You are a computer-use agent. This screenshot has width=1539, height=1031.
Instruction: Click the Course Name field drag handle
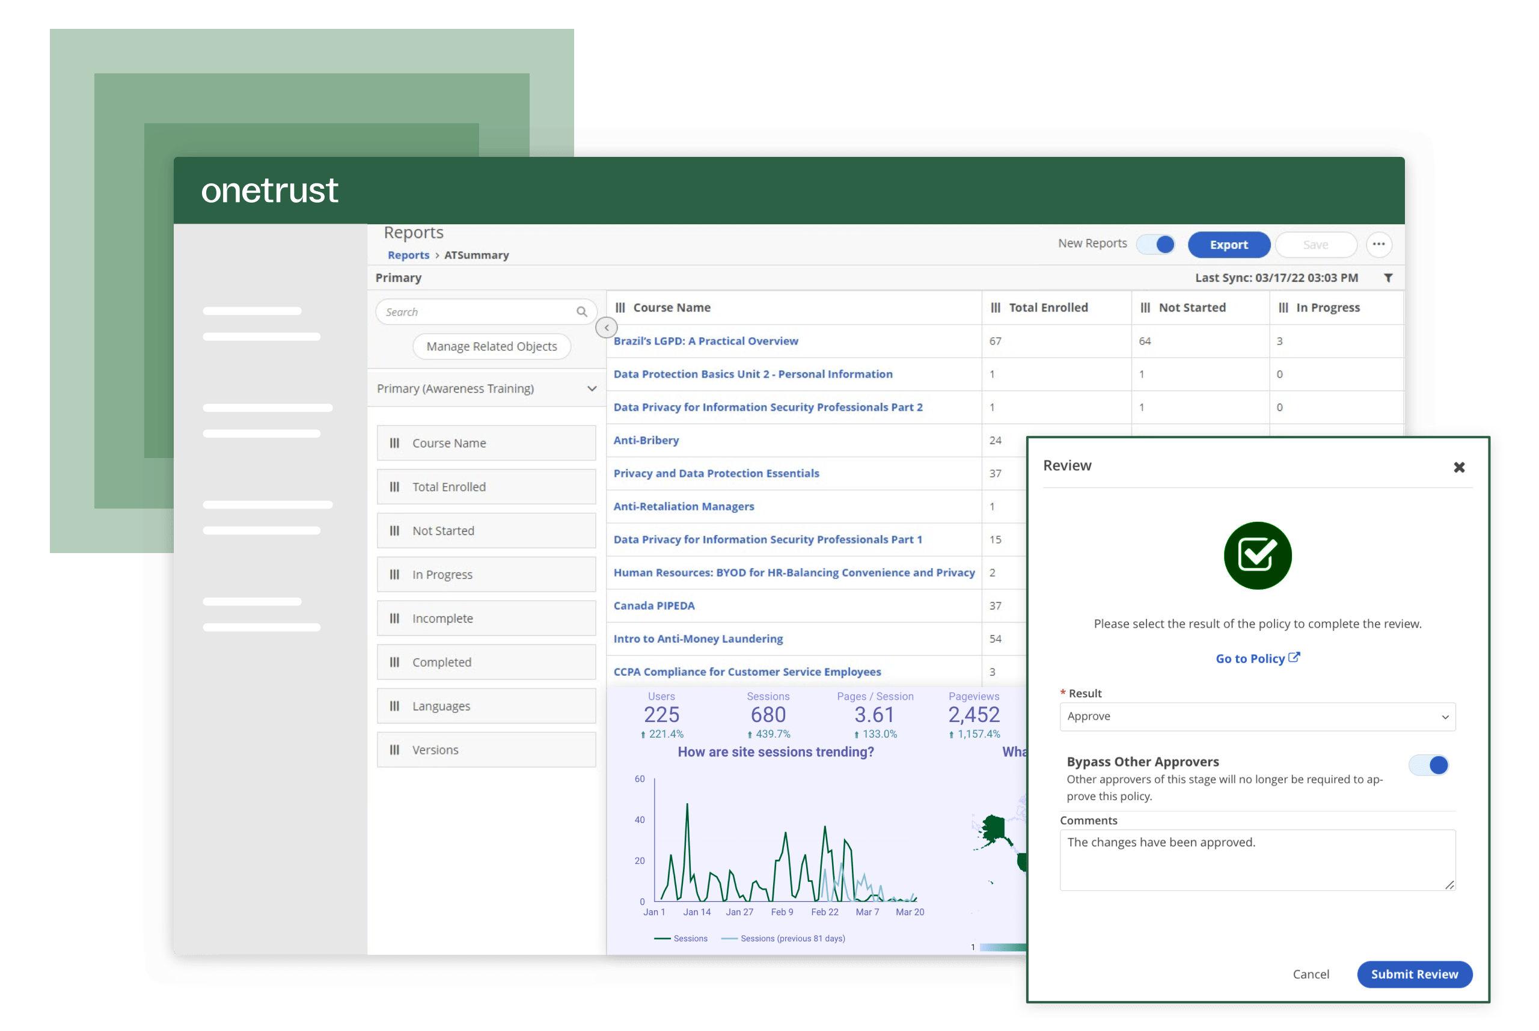click(394, 443)
